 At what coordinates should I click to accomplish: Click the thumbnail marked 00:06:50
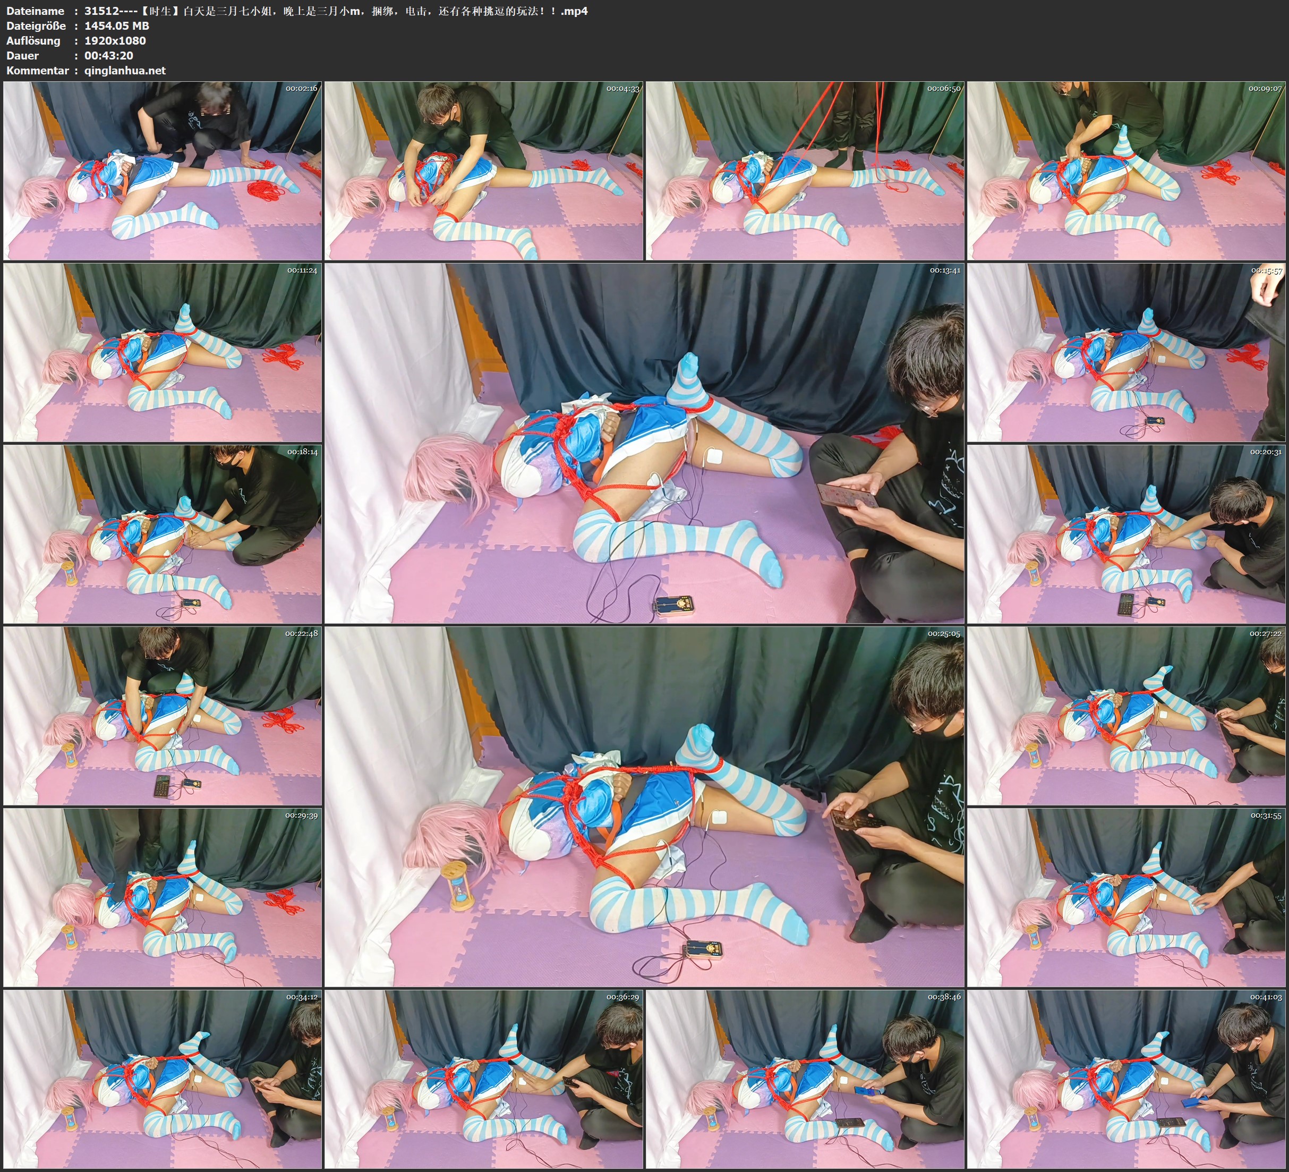[x=805, y=171]
